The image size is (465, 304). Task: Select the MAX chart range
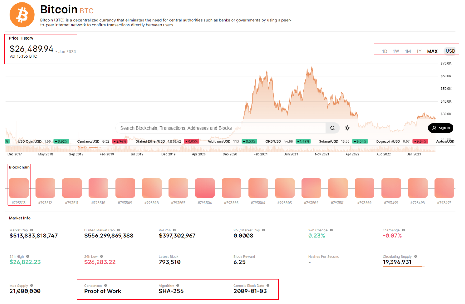point(432,51)
